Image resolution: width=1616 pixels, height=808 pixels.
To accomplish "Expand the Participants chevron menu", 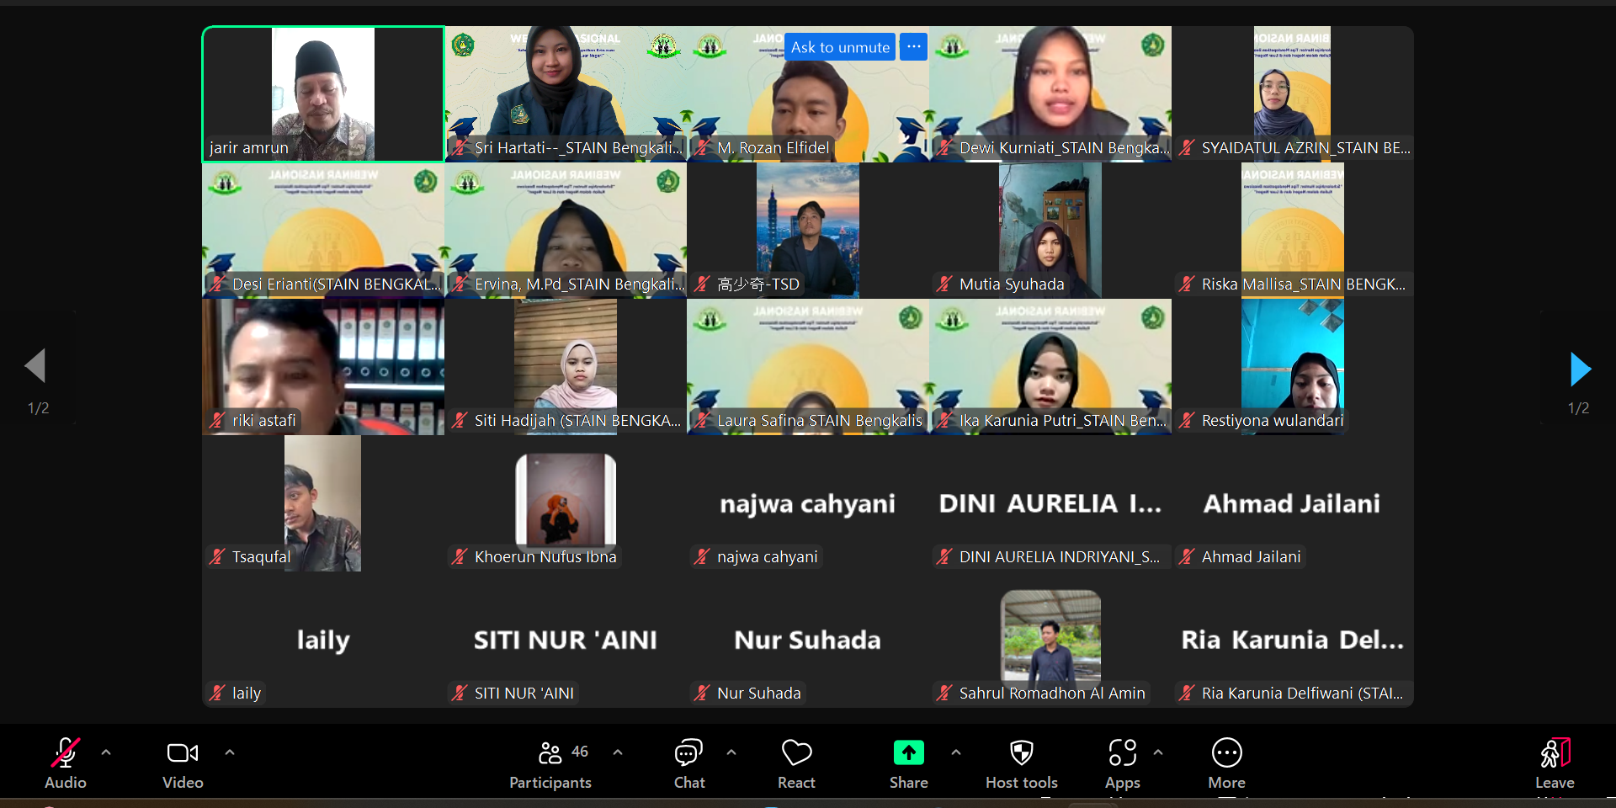I will [x=619, y=752].
